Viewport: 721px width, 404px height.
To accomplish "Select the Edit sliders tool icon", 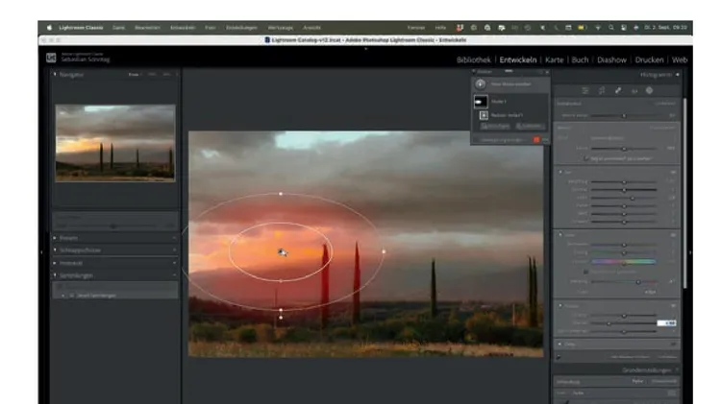I will 584,89.
